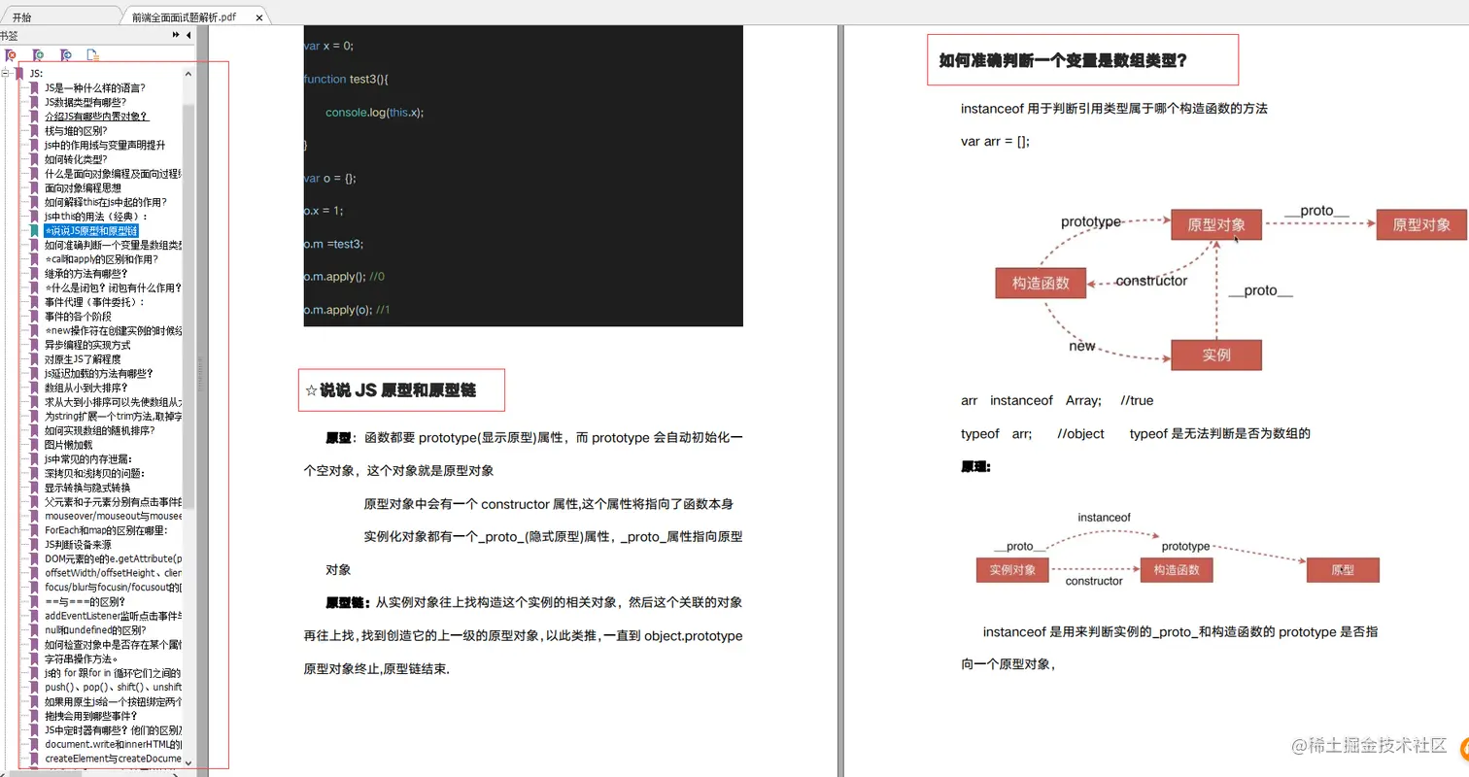The image size is (1469, 777).
Task: Click the page heading ☆说说 JS 原型和原型链
Action: coord(391,390)
